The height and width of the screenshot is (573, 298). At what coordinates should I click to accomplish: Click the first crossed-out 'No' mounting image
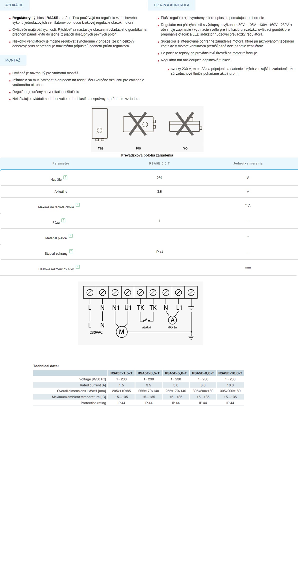138,124
